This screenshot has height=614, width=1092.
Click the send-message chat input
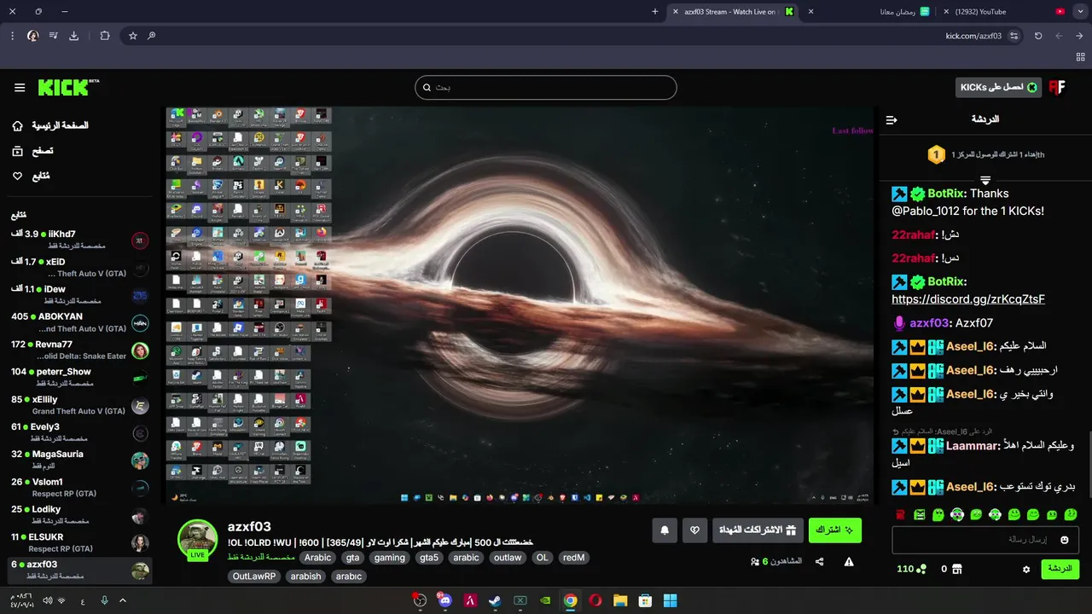(985, 540)
